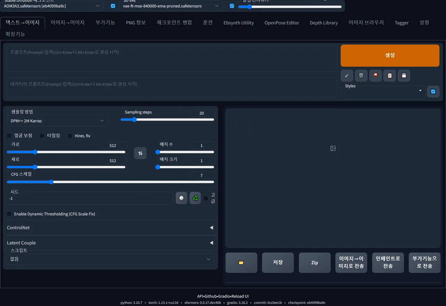The image size is (446, 306).
Task: Select 텍스트→이미지 tab
Action: [23, 22]
